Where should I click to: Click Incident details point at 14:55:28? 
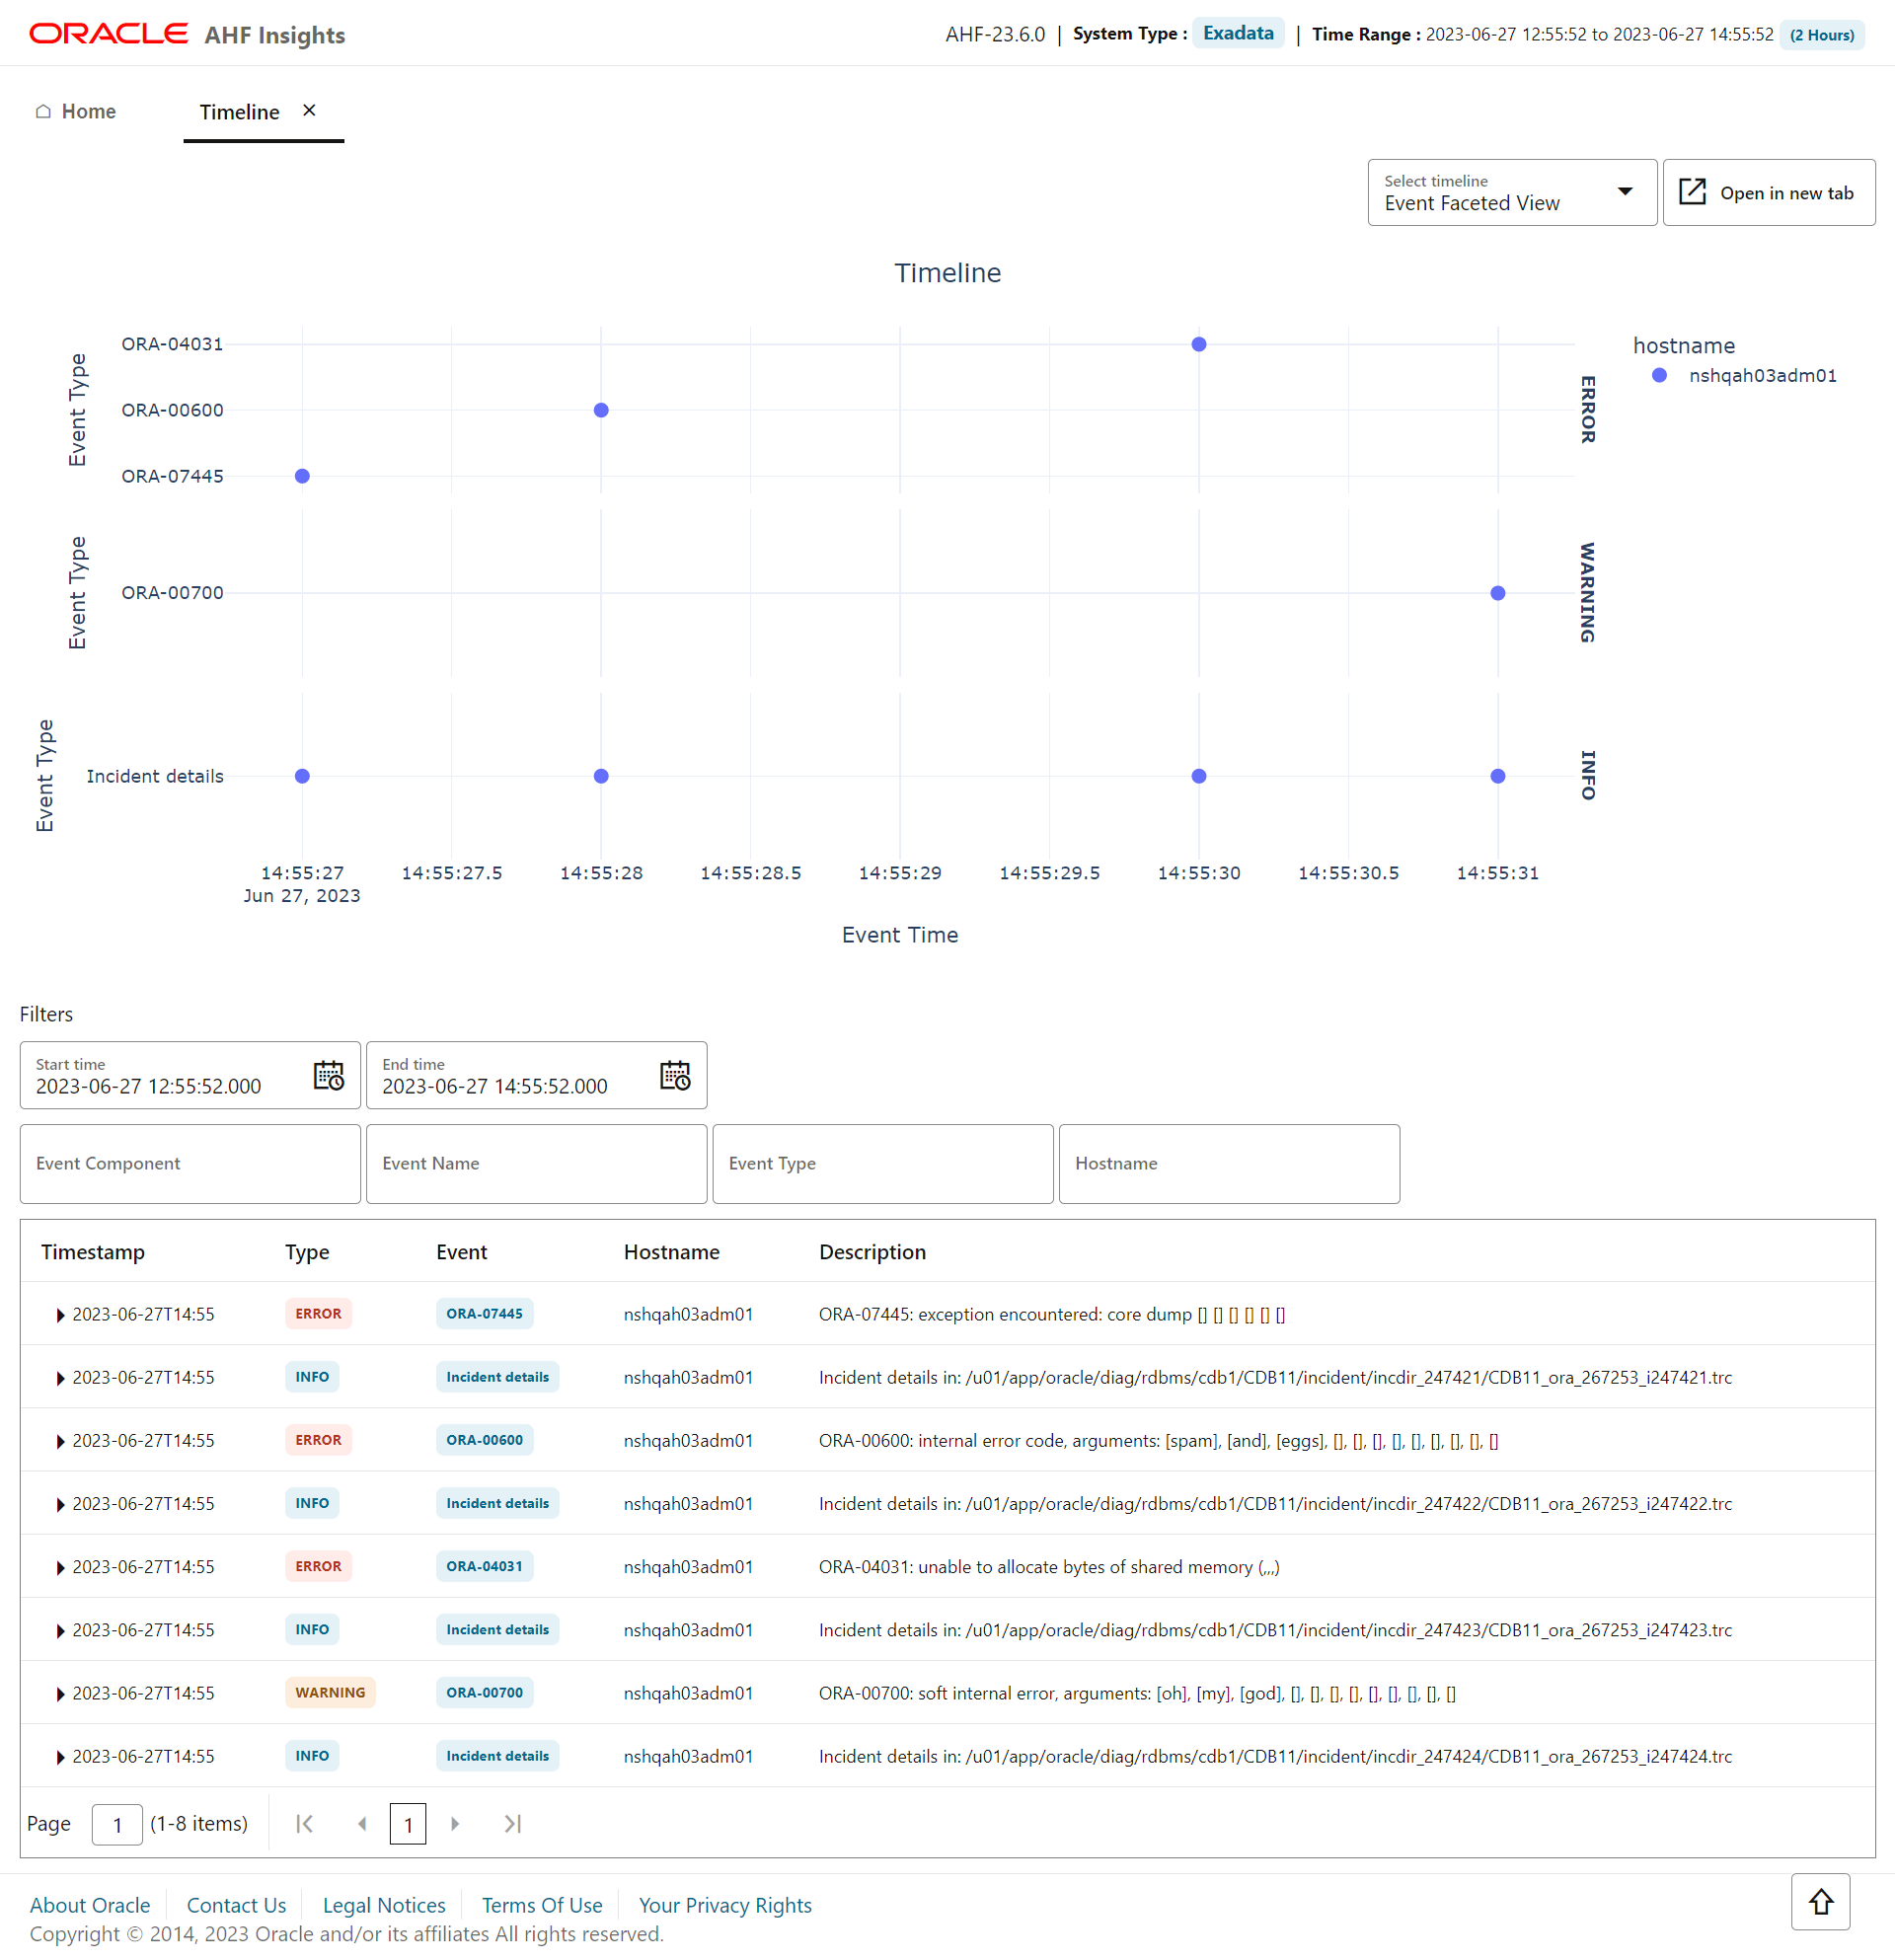click(x=601, y=776)
